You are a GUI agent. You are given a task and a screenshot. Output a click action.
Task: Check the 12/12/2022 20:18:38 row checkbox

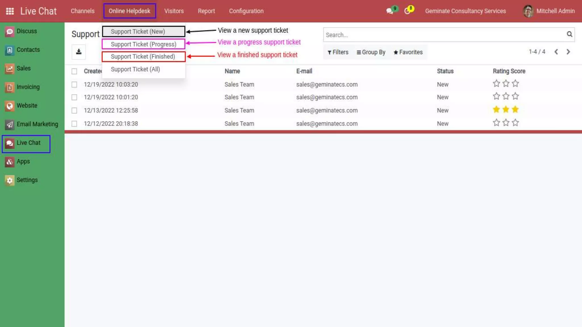(x=74, y=124)
